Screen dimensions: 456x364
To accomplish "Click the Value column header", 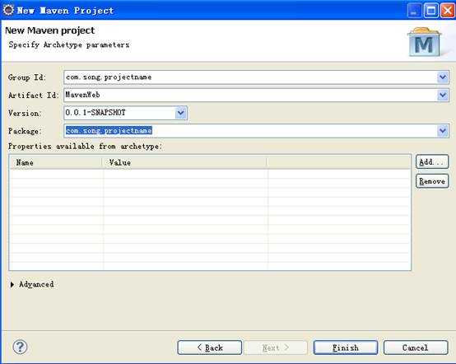I will 184,162.
